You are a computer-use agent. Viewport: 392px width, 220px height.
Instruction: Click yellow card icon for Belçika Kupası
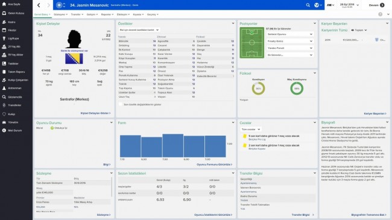[x=244, y=145]
